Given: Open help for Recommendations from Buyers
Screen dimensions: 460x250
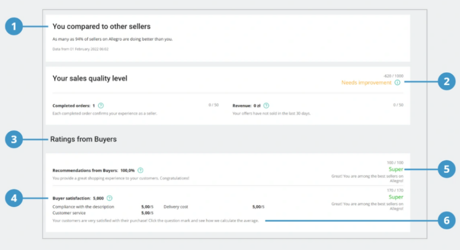Looking at the screenshot, I should click(x=140, y=171).
